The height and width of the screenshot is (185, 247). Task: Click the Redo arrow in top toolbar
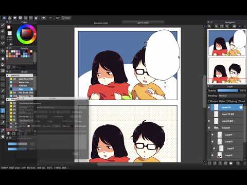[x=50, y=18]
